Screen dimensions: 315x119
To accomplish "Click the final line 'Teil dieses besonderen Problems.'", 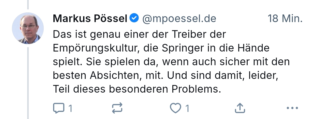I will (137, 89).
